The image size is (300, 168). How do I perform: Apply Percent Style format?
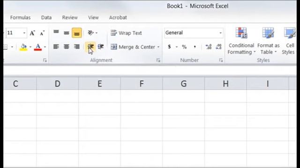[184, 47]
